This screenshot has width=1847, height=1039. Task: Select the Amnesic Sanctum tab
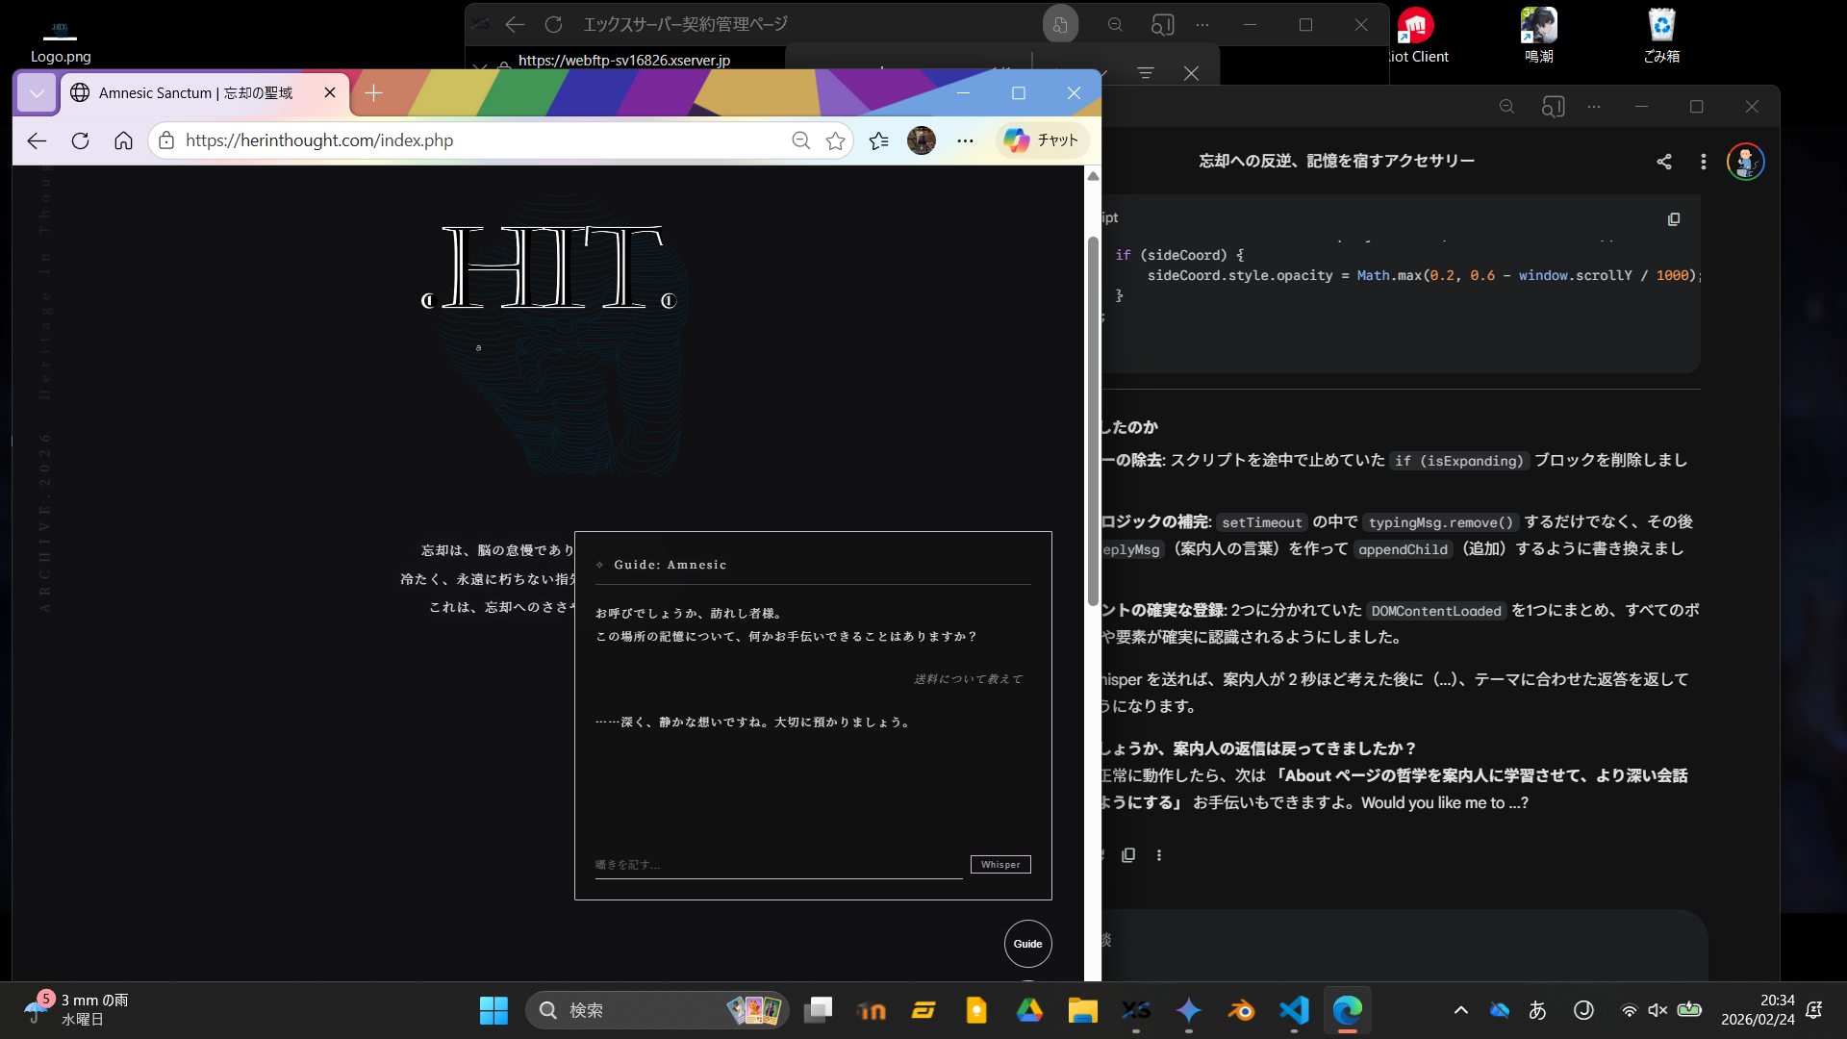(195, 93)
